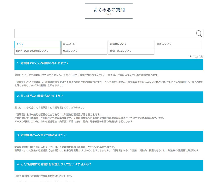Choose the 法令・規格について filter
218x182 pixels.
tap(131, 51)
